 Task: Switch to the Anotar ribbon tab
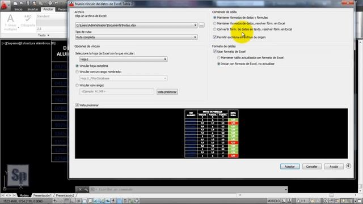click(x=48, y=9)
